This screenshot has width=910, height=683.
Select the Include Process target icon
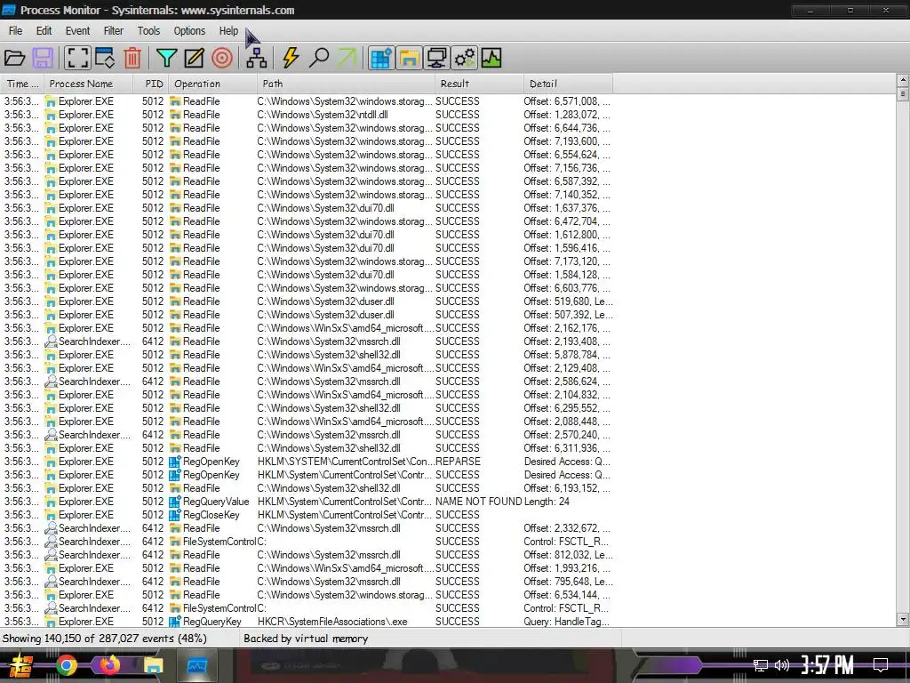222,58
